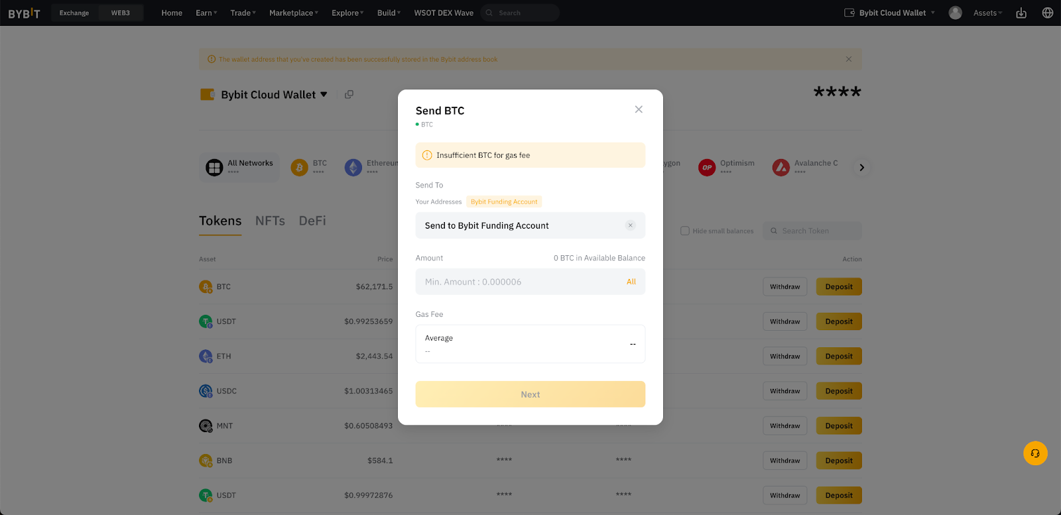Image resolution: width=1061 pixels, height=515 pixels.
Task: Expand the Explore menu
Action: pyautogui.click(x=347, y=13)
